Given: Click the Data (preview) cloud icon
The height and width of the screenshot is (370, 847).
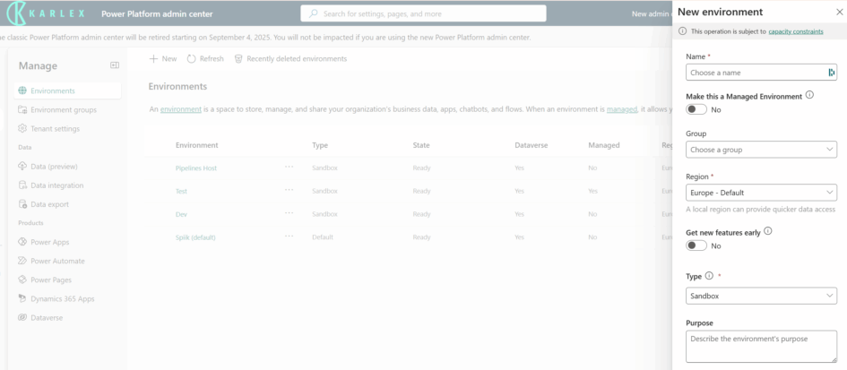Looking at the screenshot, I should (x=22, y=167).
